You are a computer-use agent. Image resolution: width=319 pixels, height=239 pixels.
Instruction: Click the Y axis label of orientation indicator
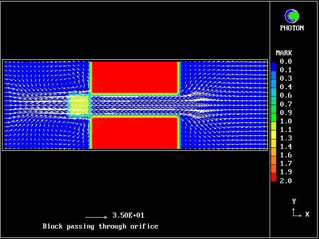click(294, 201)
